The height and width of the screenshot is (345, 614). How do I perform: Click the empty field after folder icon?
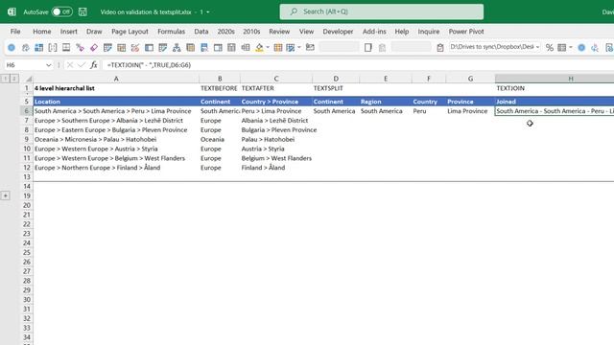pos(339,47)
